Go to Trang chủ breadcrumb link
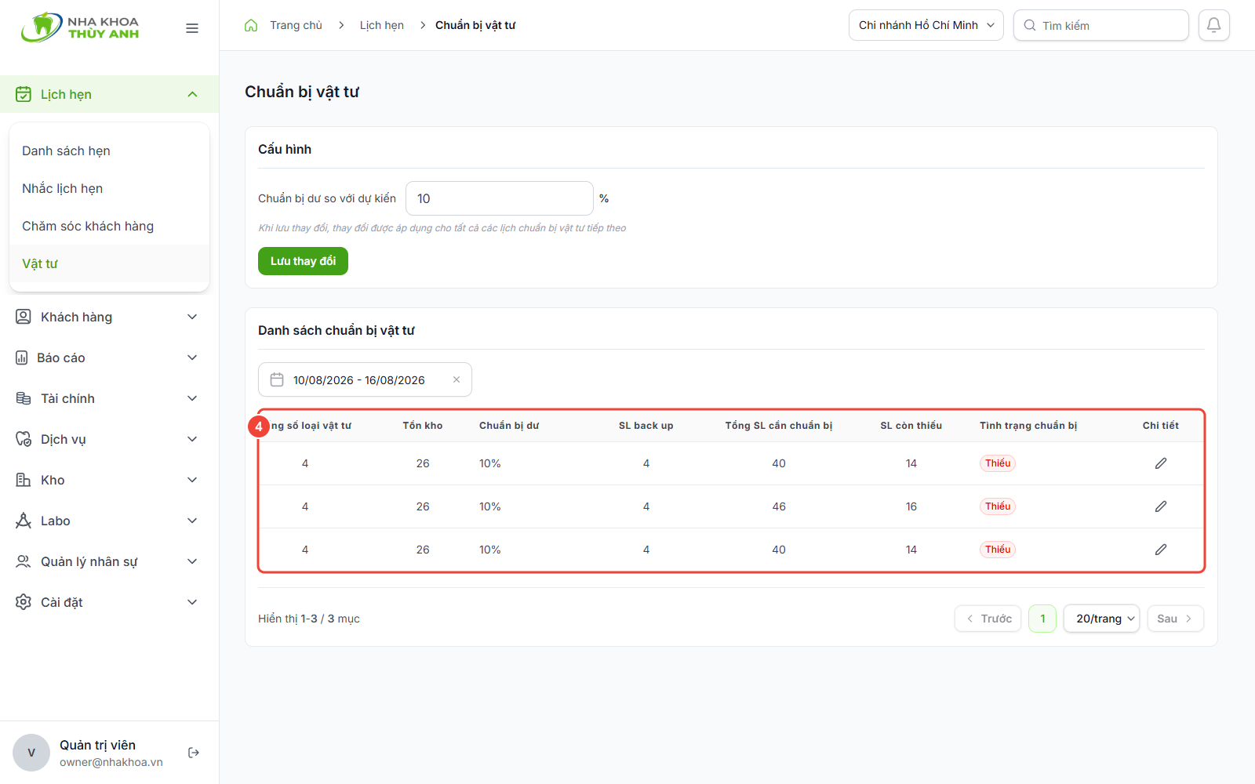1255x784 pixels. (296, 25)
